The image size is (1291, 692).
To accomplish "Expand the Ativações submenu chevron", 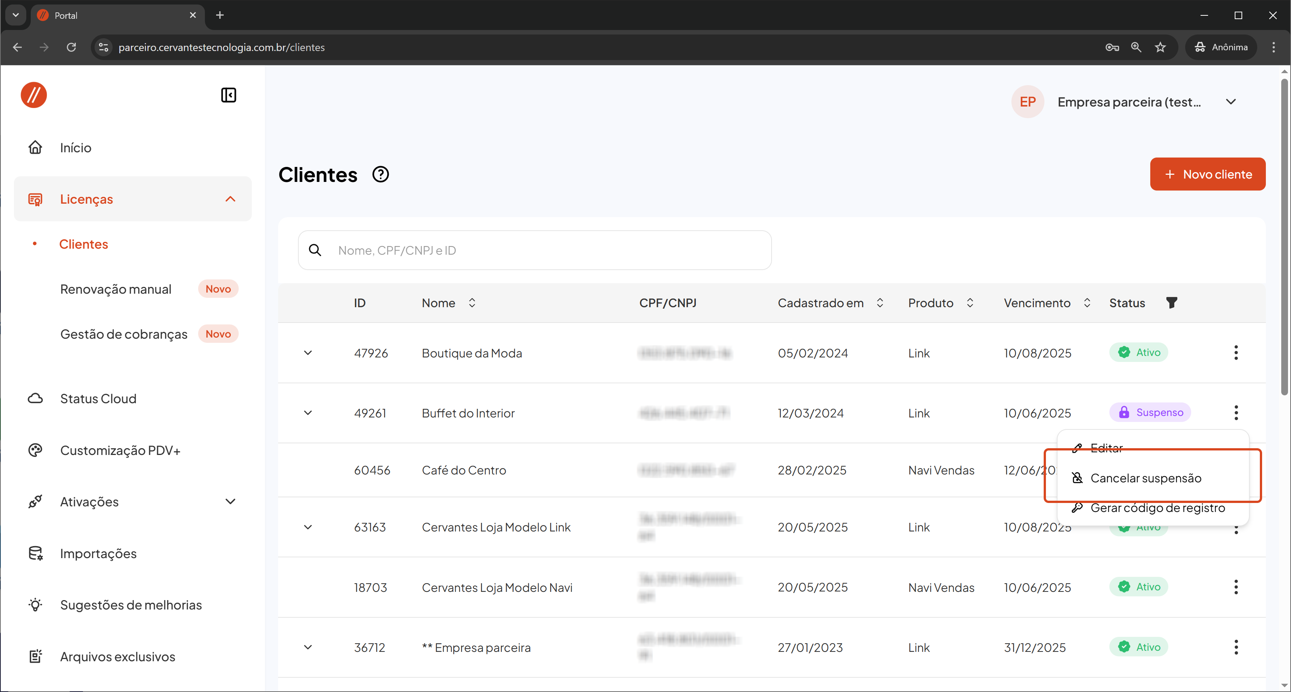I will point(230,502).
